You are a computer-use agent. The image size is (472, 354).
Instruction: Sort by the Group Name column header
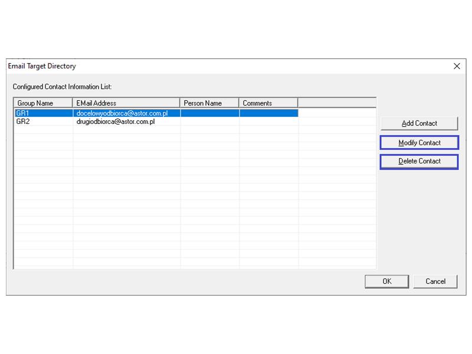(43, 103)
